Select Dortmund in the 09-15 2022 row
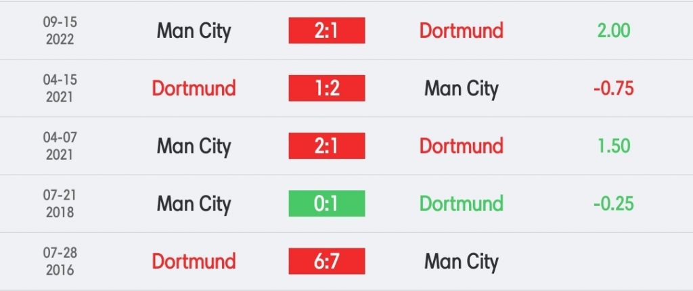Viewport: 693px width, 291px height. tap(462, 30)
